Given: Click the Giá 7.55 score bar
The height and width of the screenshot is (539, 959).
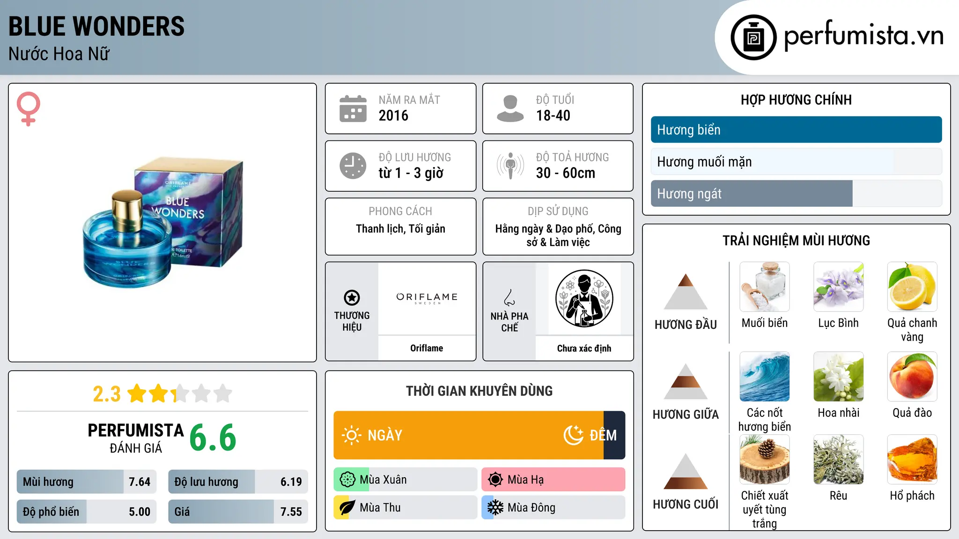Looking at the screenshot, I should (x=238, y=511).
